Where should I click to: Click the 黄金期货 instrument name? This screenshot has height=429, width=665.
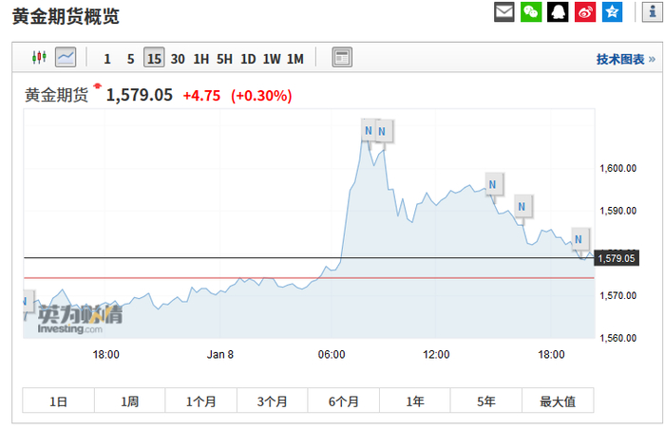click(x=56, y=95)
